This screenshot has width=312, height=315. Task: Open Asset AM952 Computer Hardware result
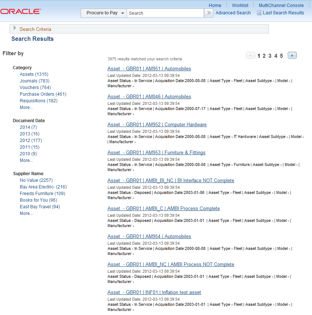[x=157, y=124]
